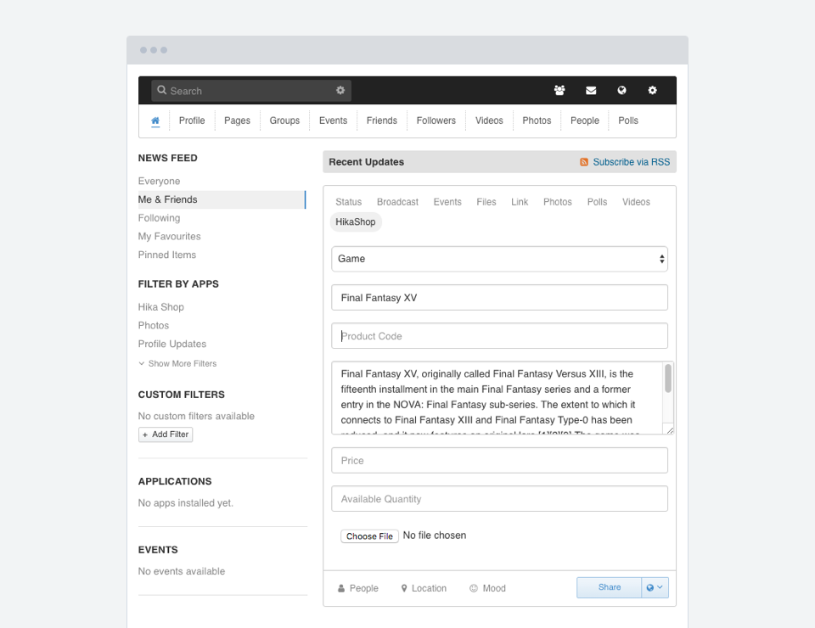Tag People in the post

[357, 588]
